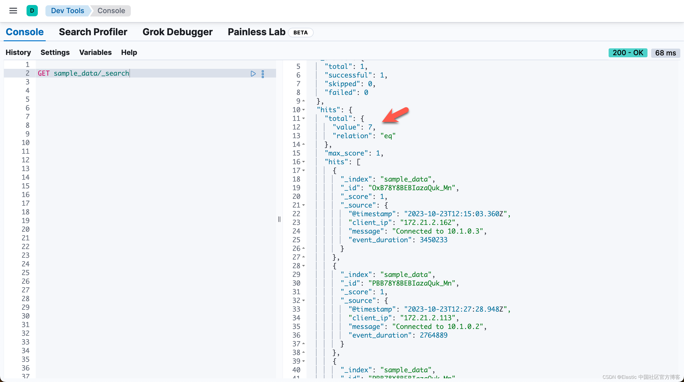Viewport: 684px width, 382px height.
Task: Collapse the "total" object on line 11
Action: point(303,118)
